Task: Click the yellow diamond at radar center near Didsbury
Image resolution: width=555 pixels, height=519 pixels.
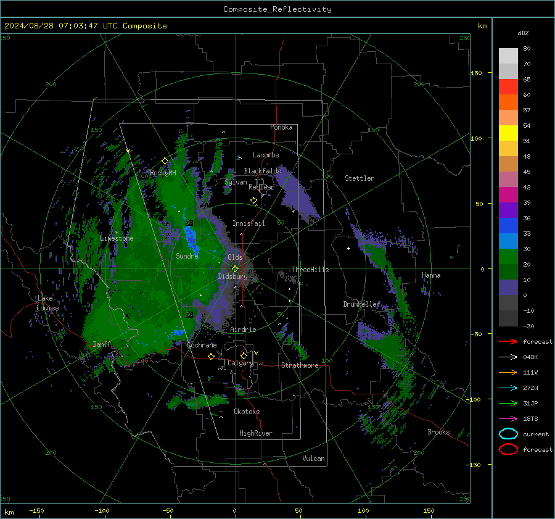Action: [235, 269]
